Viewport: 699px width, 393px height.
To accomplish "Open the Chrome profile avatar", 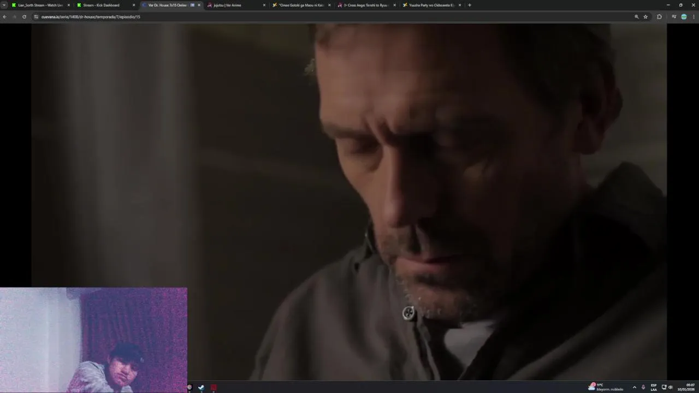I will (684, 17).
